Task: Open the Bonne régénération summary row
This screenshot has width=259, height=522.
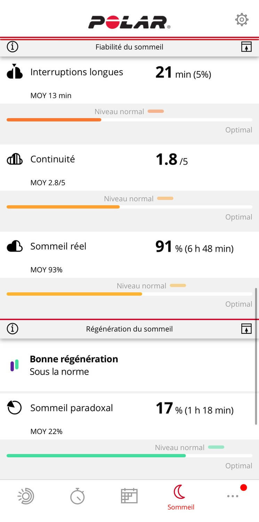Action: 129,365
